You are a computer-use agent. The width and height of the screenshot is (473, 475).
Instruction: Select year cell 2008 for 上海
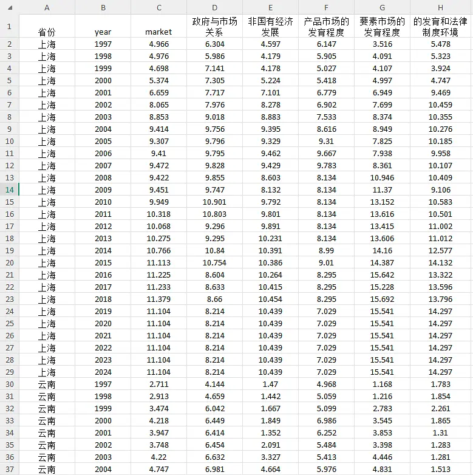pos(103,177)
